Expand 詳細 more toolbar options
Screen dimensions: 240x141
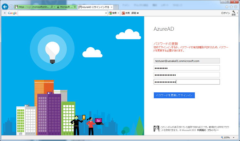135,13
